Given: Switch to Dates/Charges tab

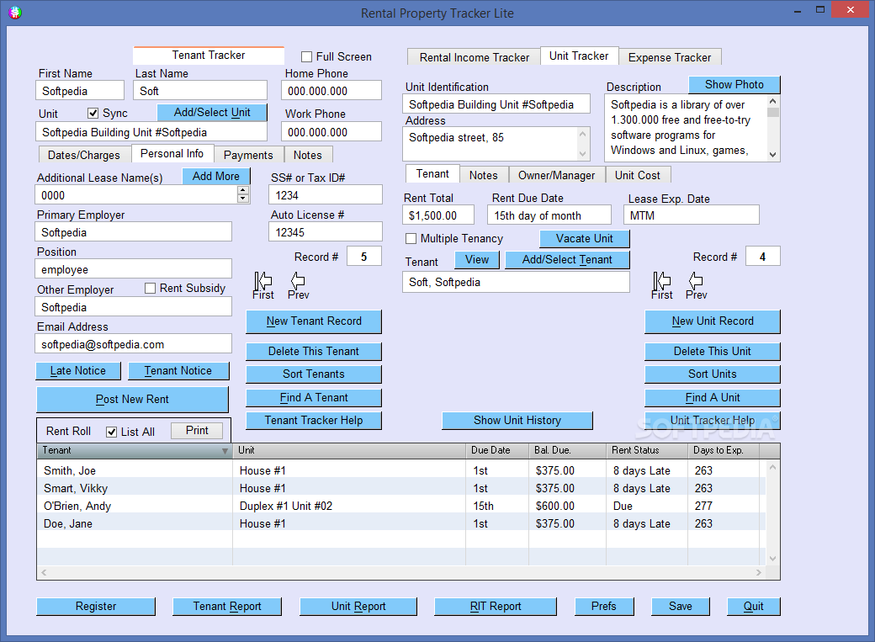Looking at the screenshot, I should 83,155.
